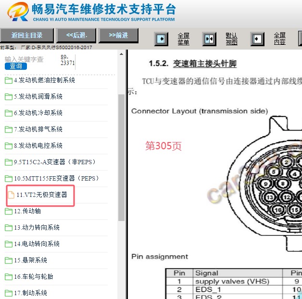Viewport: 302px width, 299px height.
Task: Click the full-screen menu layout icon
Action: coord(161,39)
